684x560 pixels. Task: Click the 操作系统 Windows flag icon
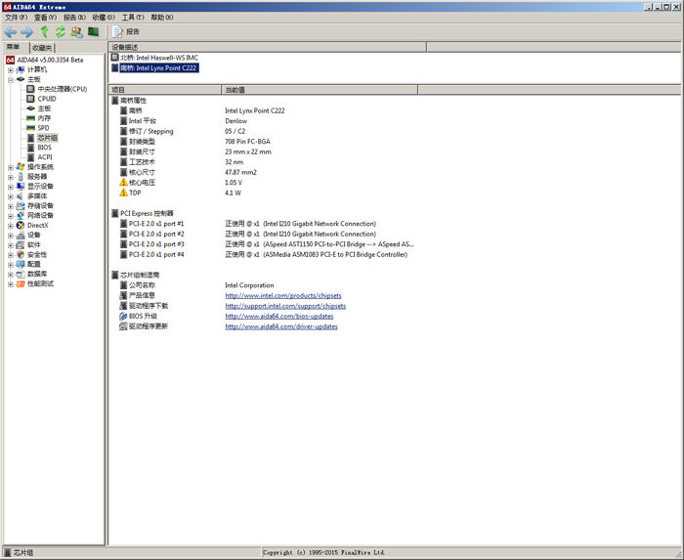(x=21, y=167)
